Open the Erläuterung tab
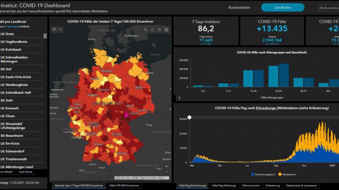 coord(272,186)
